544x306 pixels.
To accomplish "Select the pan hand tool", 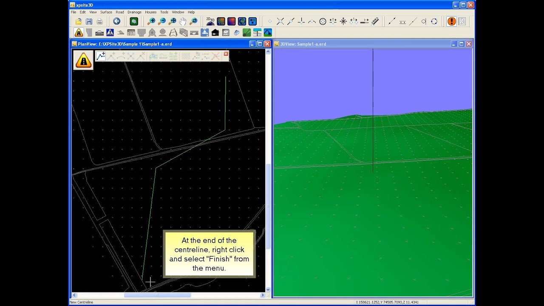I will click(183, 21).
